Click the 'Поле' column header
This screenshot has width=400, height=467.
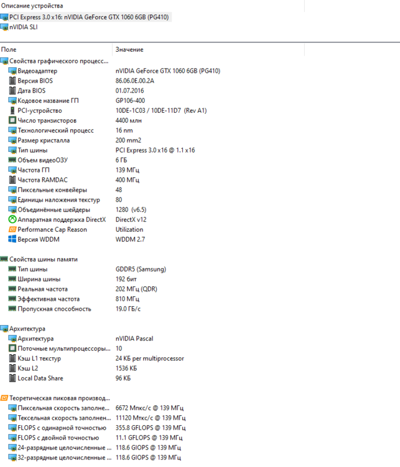(9, 50)
